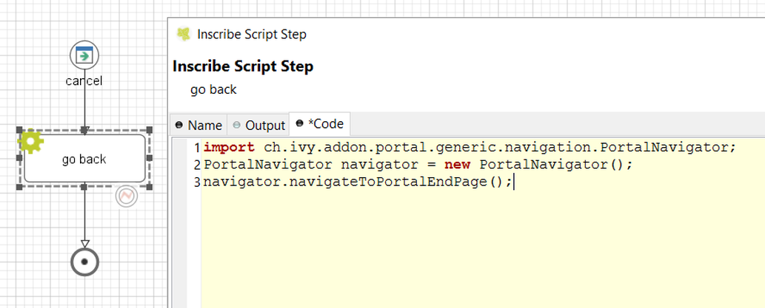Switch to the Output tab
The width and height of the screenshot is (765, 308).
click(258, 125)
